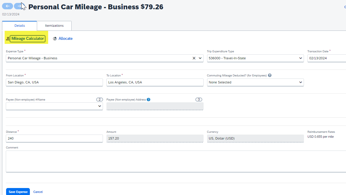The width and height of the screenshot is (346, 195).
Task: Click the Save Expense button
Action: pos(18,192)
